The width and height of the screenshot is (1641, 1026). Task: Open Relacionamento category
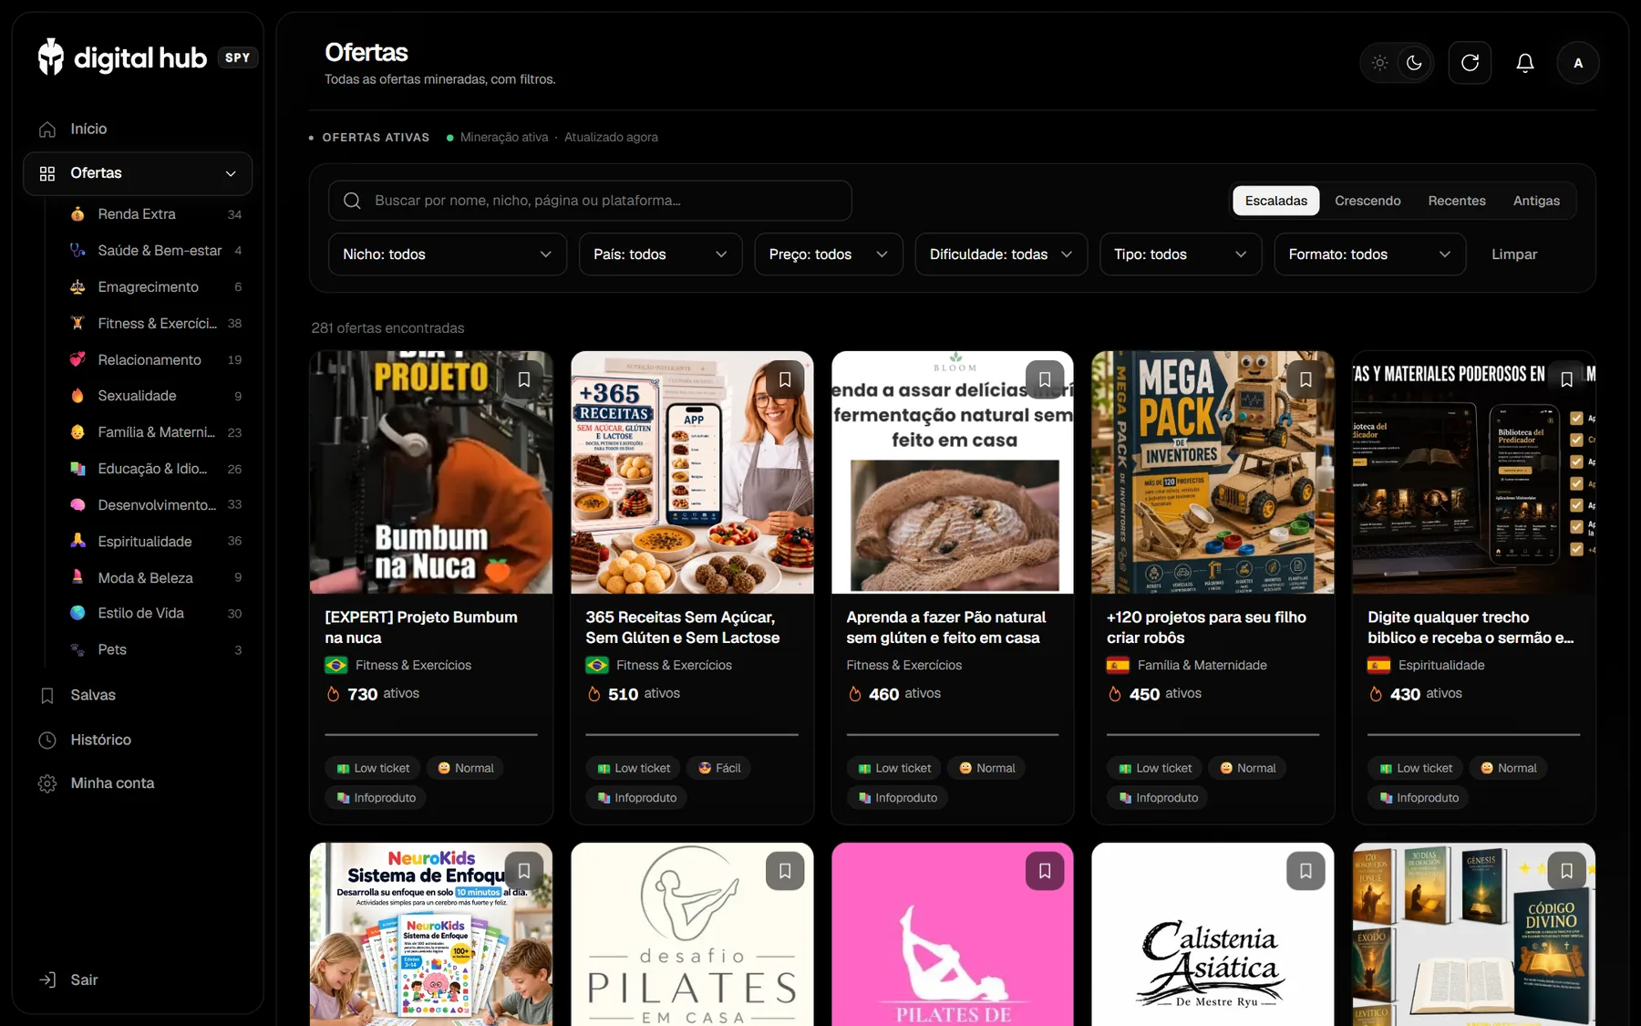(x=156, y=360)
